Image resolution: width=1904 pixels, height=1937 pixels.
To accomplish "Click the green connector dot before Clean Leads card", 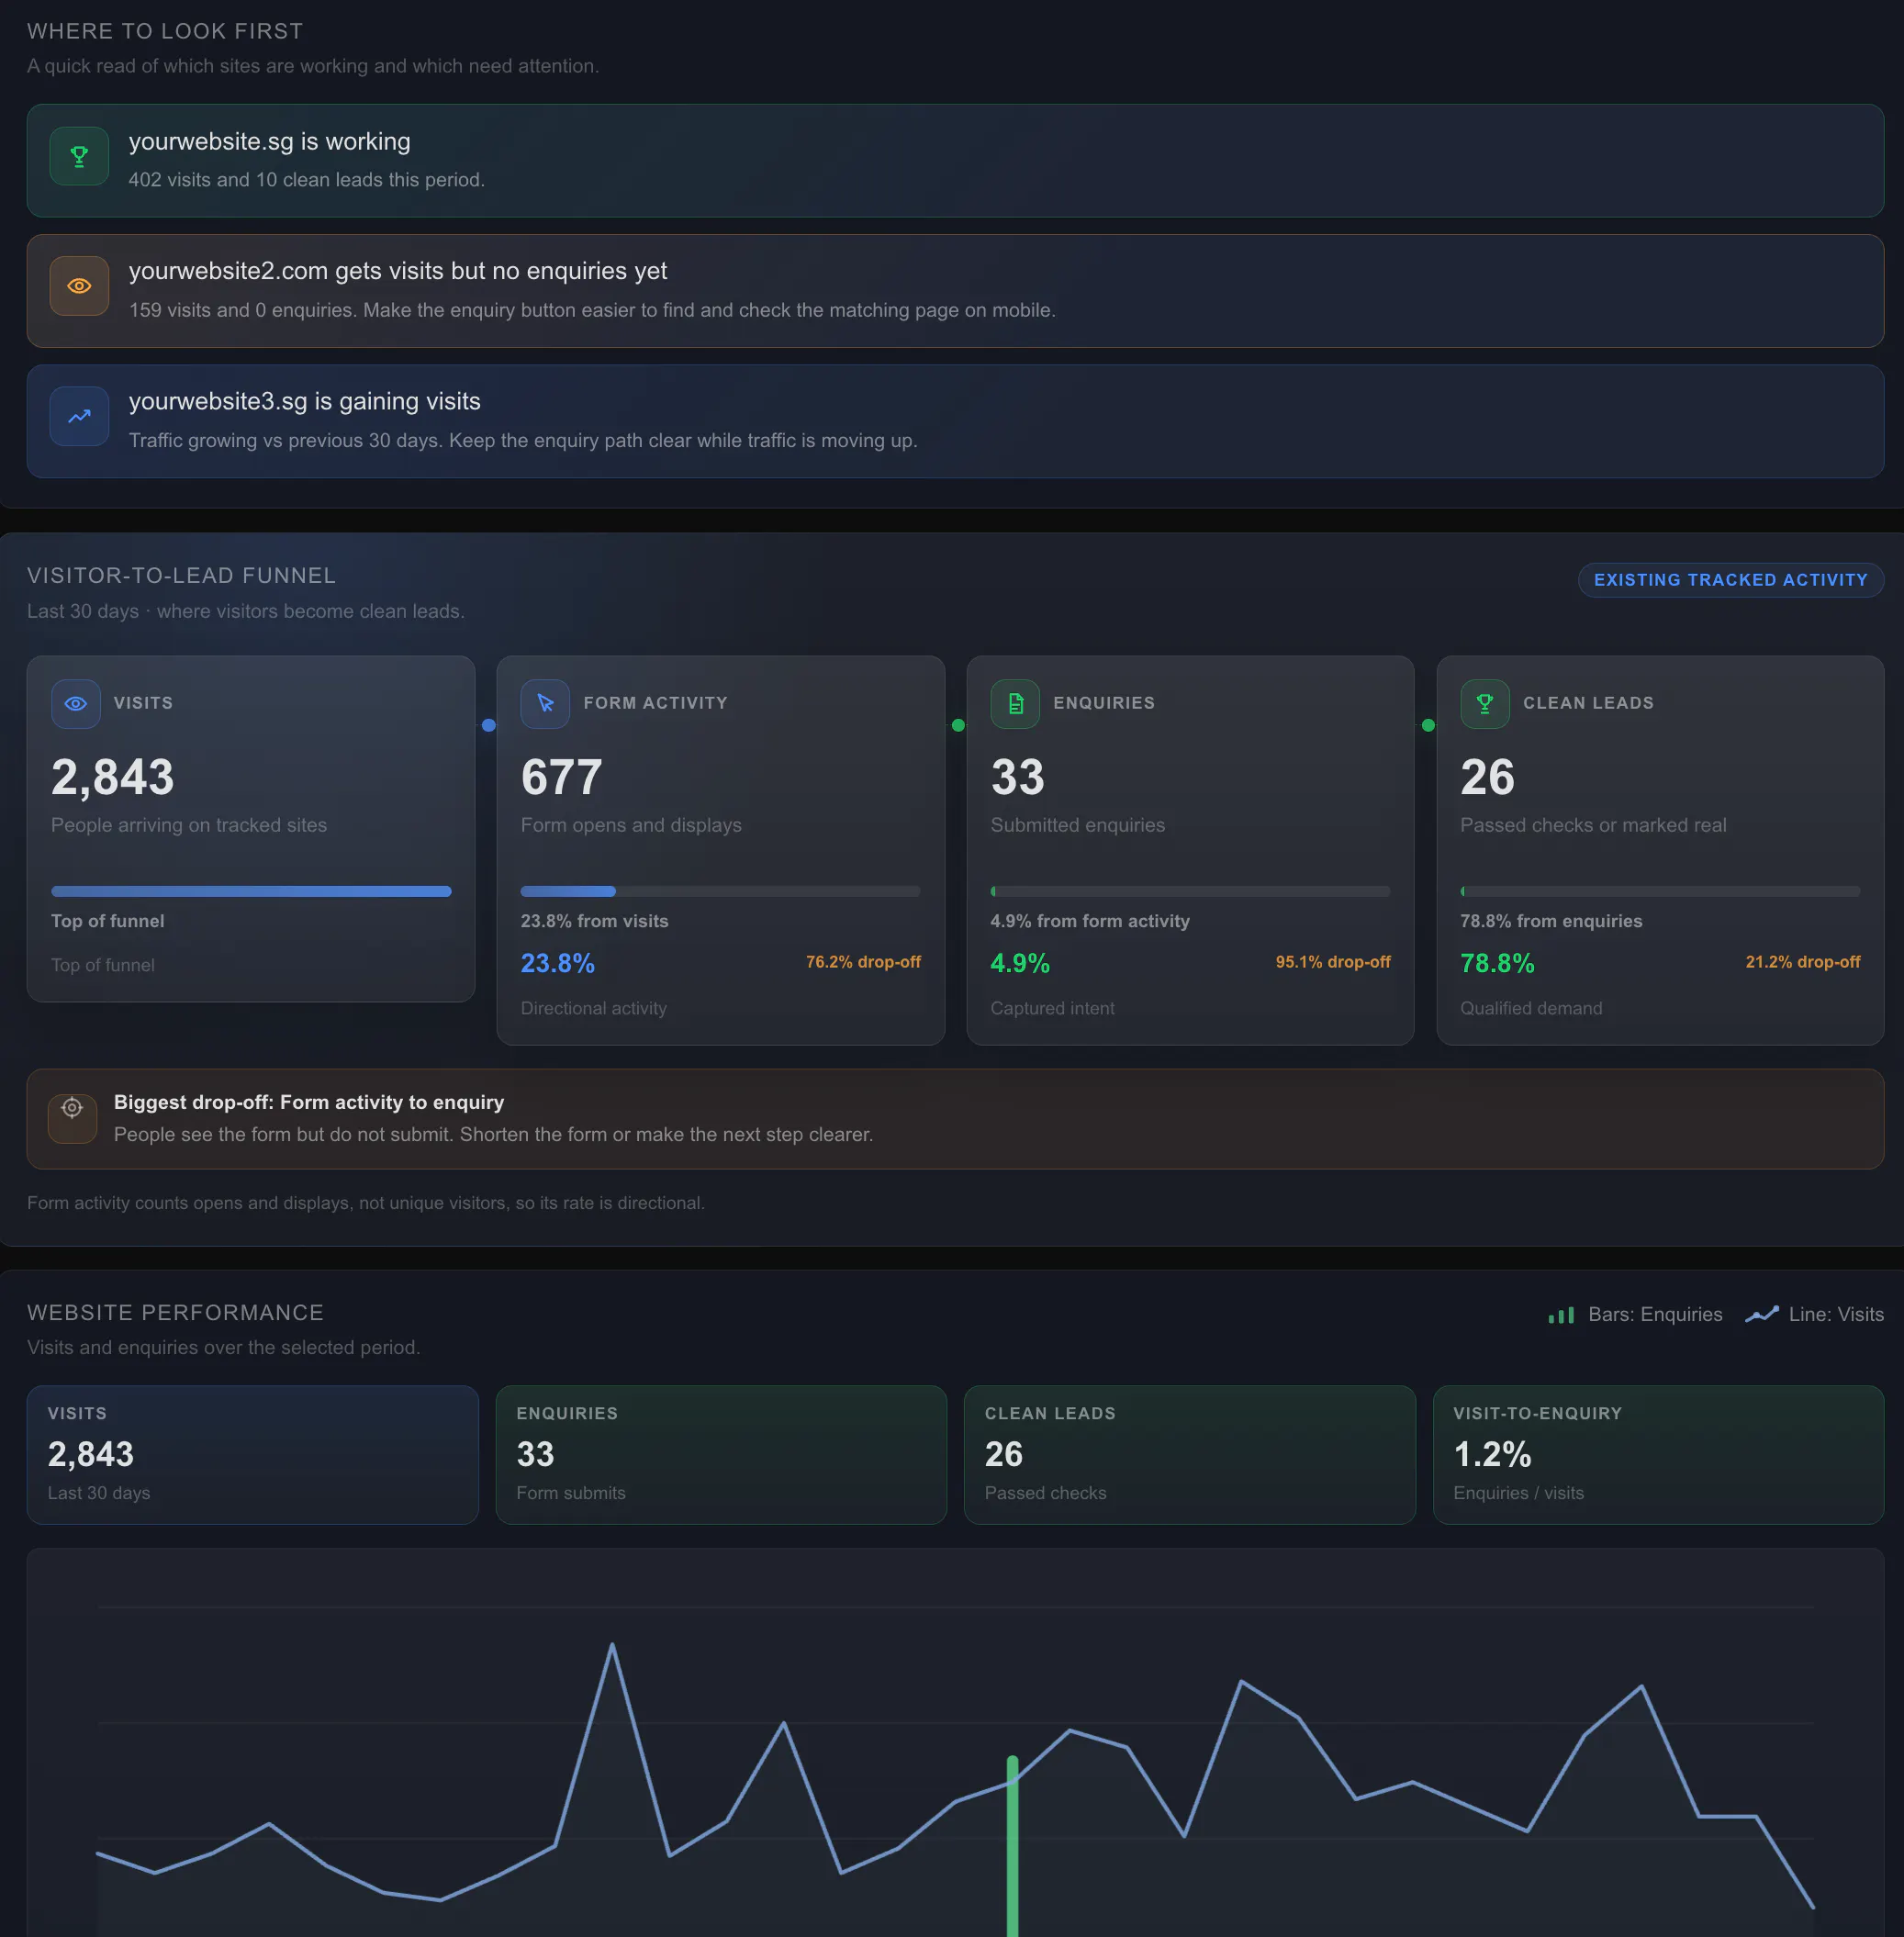I will coord(1428,726).
